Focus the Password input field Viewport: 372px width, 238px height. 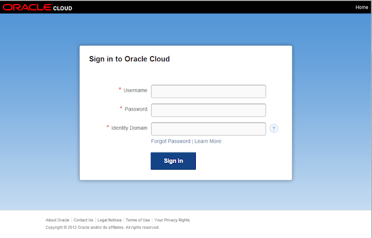[208, 110]
